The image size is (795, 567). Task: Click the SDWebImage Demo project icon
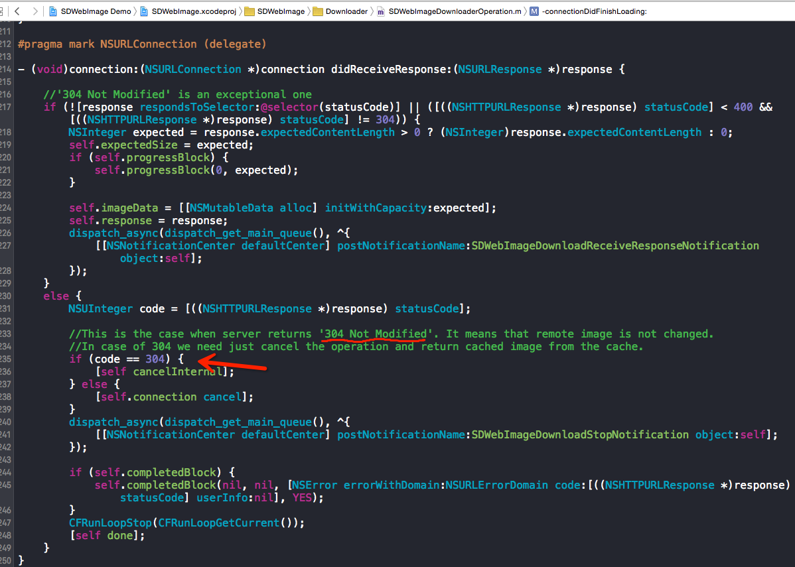click(x=52, y=11)
